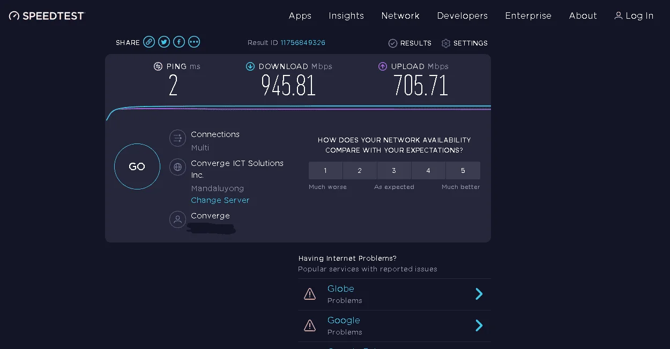Viewport: 670px width, 349px height.
Task: Open the Network menu
Action: (x=400, y=16)
